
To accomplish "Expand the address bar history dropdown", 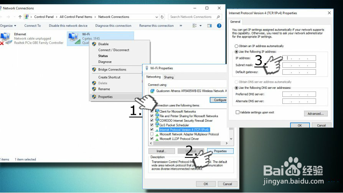I will 157,17.
